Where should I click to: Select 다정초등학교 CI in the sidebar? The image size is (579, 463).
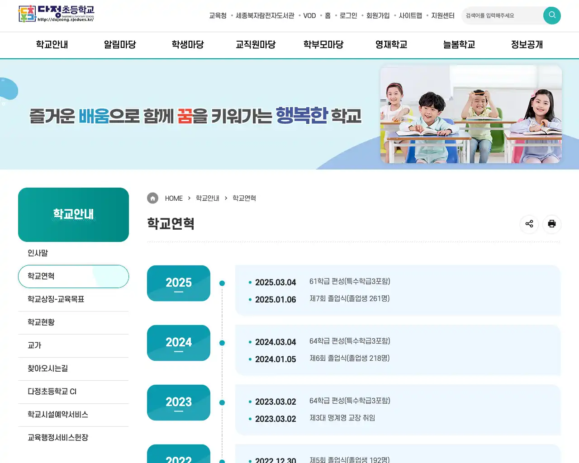pos(73,392)
